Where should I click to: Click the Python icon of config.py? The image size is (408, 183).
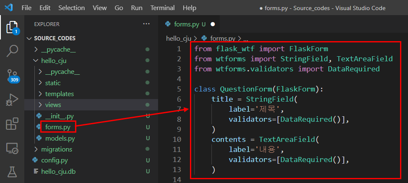[35, 160]
